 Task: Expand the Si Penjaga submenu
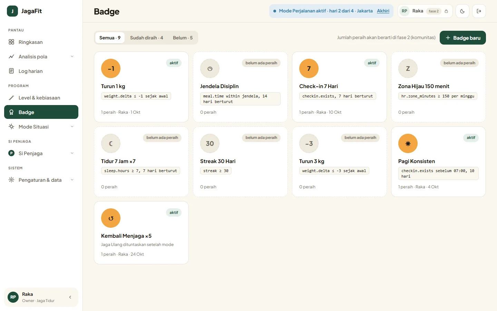click(x=72, y=153)
